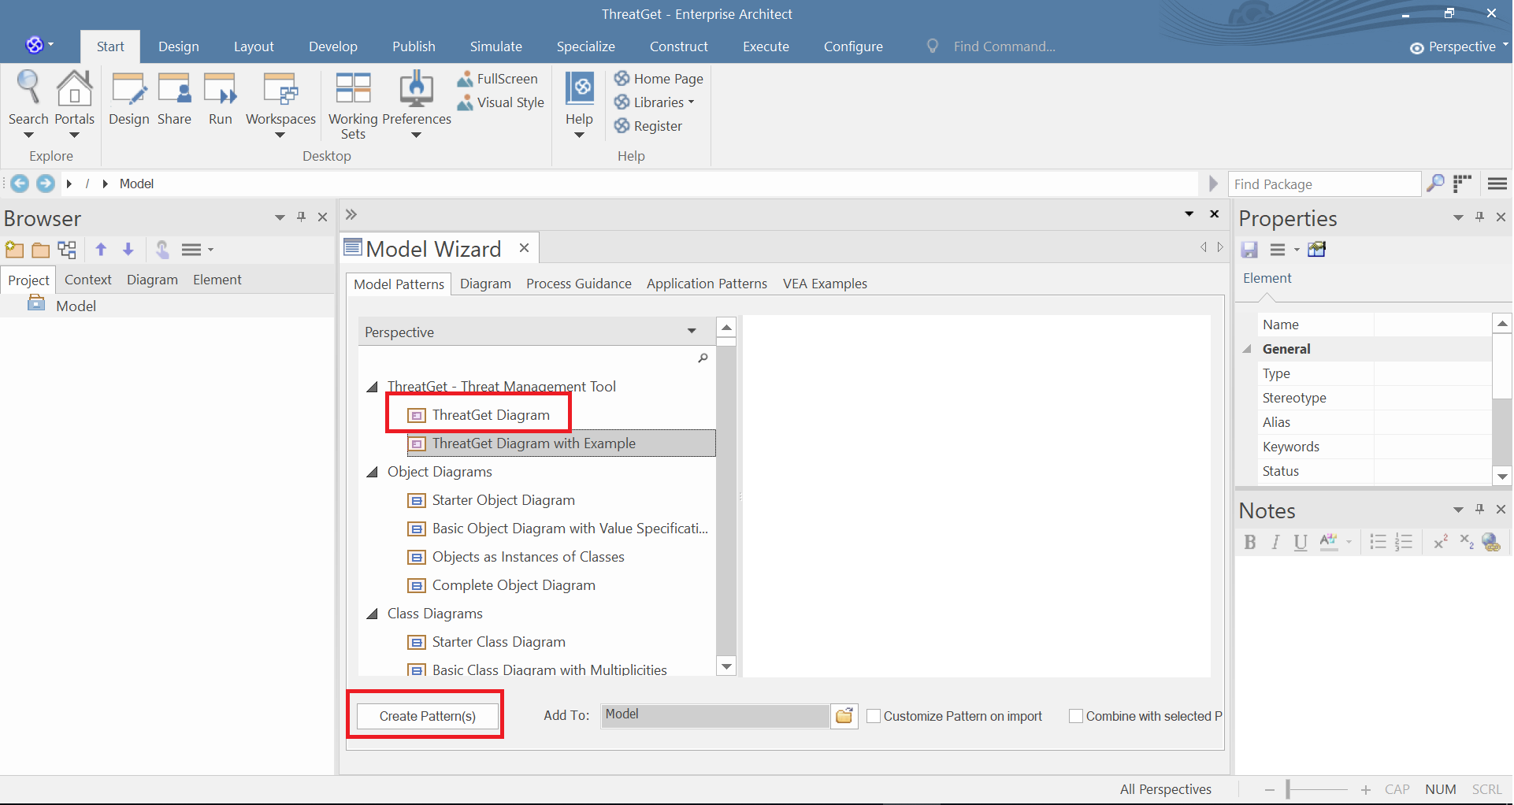Click the move down arrow in Browser
The image size is (1514, 805).
pyautogui.click(x=128, y=250)
